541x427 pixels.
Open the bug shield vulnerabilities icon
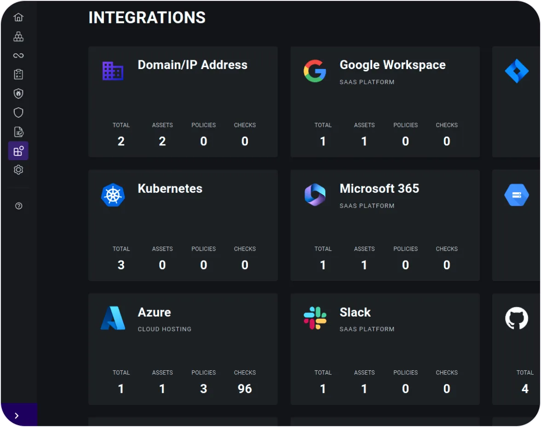point(18,94)
